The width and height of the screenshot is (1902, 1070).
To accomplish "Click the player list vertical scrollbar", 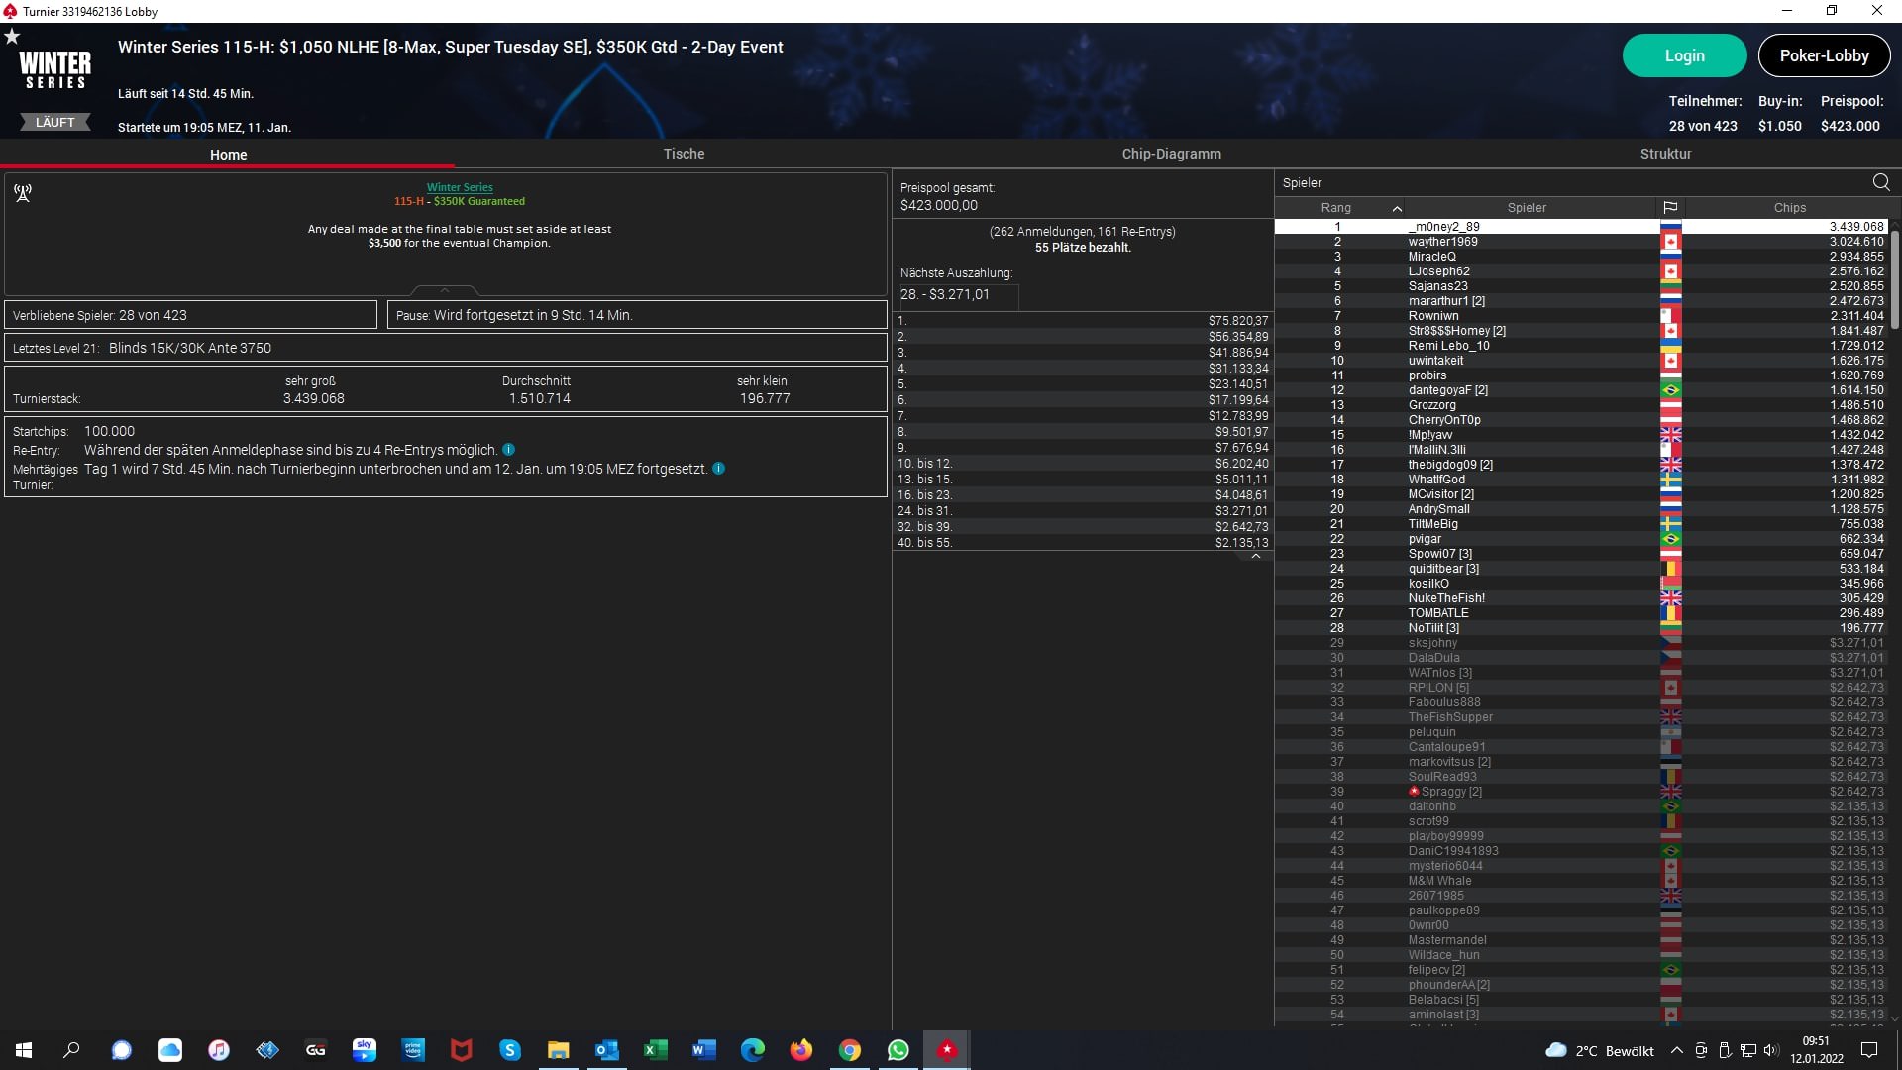I will coord(1894,279).
